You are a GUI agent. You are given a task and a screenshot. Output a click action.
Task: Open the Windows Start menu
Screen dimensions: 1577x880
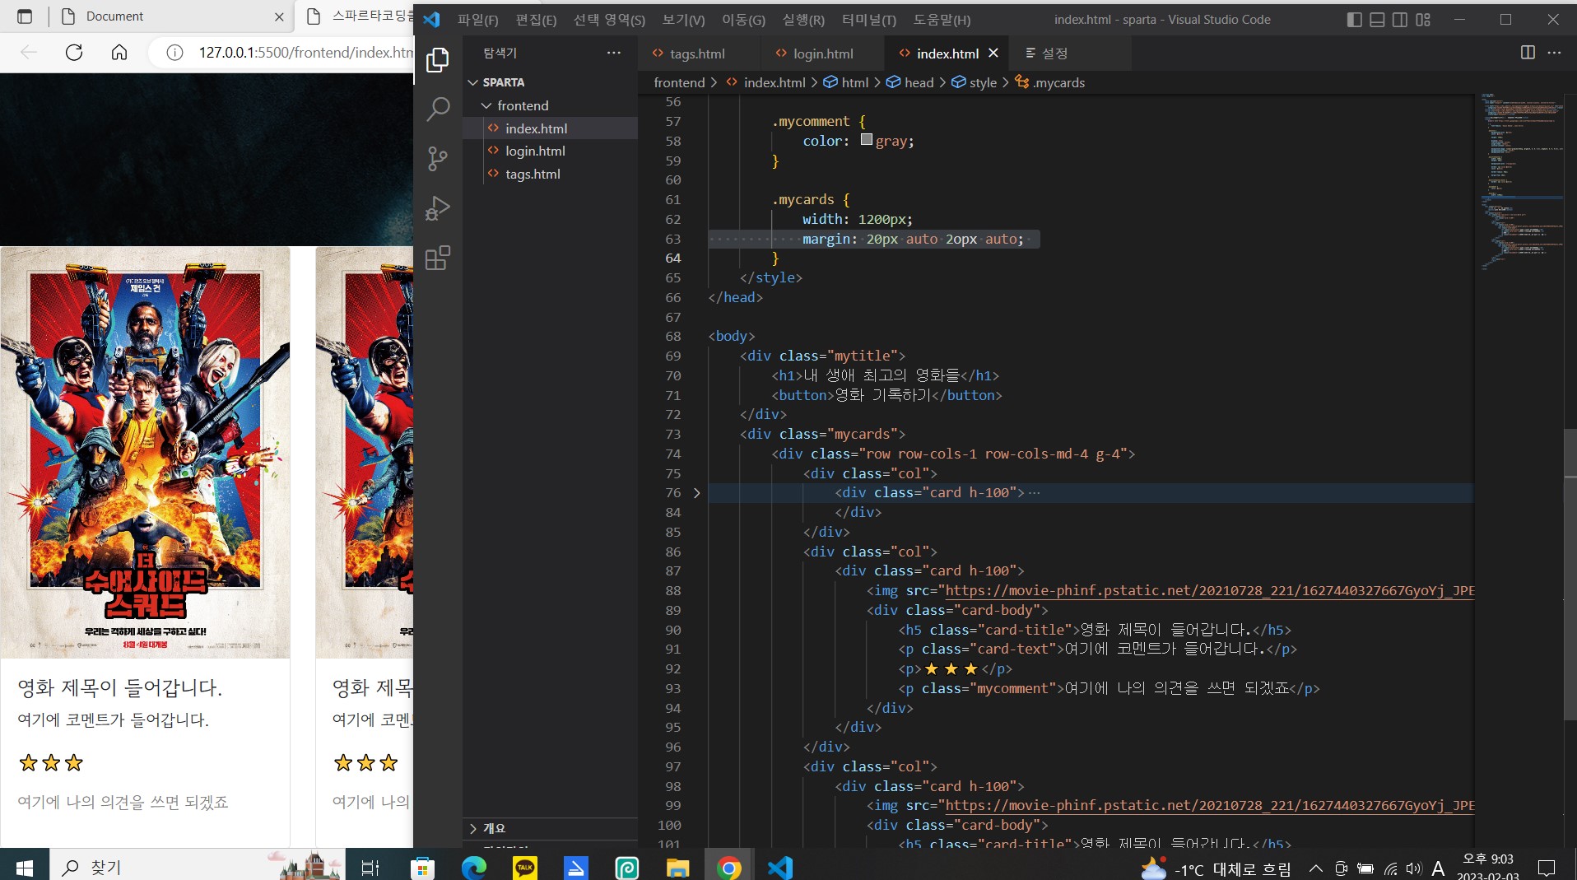click(25, 867)
